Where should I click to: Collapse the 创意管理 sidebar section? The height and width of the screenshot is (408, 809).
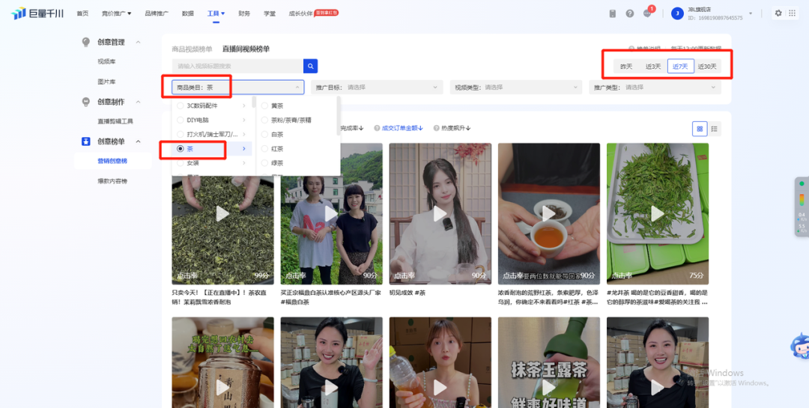click(x=138, y=42)
